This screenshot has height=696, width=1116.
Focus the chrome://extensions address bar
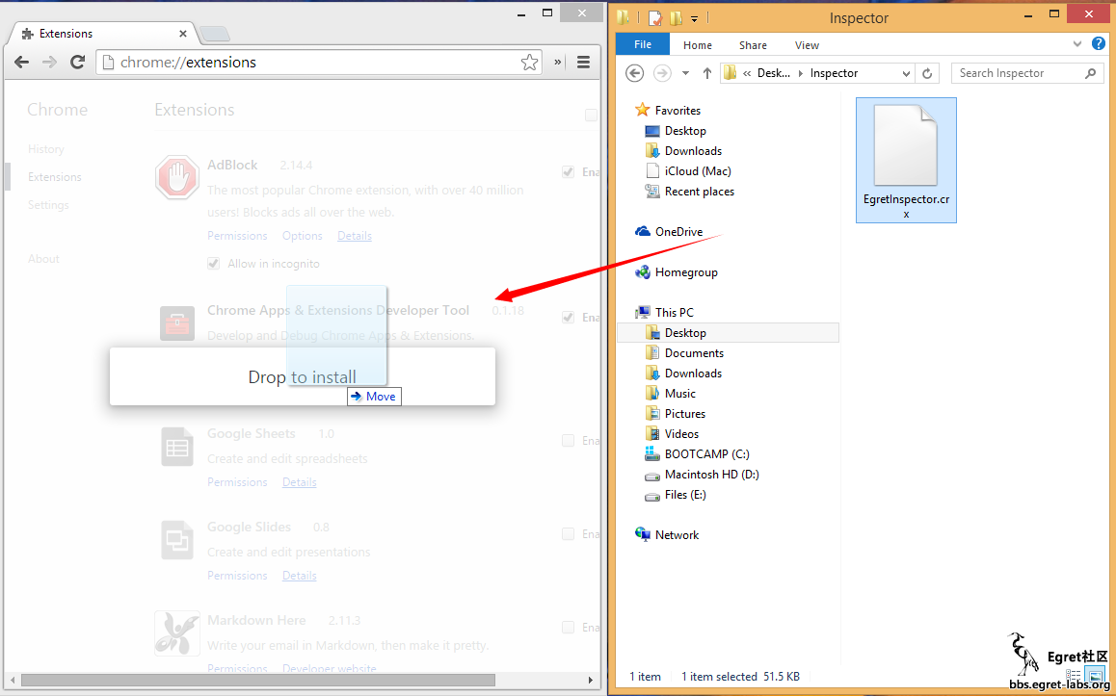318,63
